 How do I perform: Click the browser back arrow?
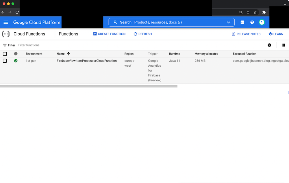3,12
